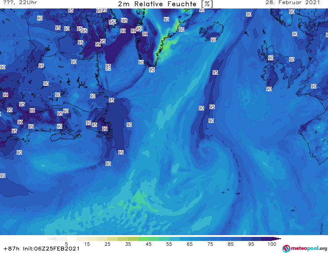Screen dimensions: 328x253
Task: Click the colorbar tick label 5
Action: [x=66, y=244]
